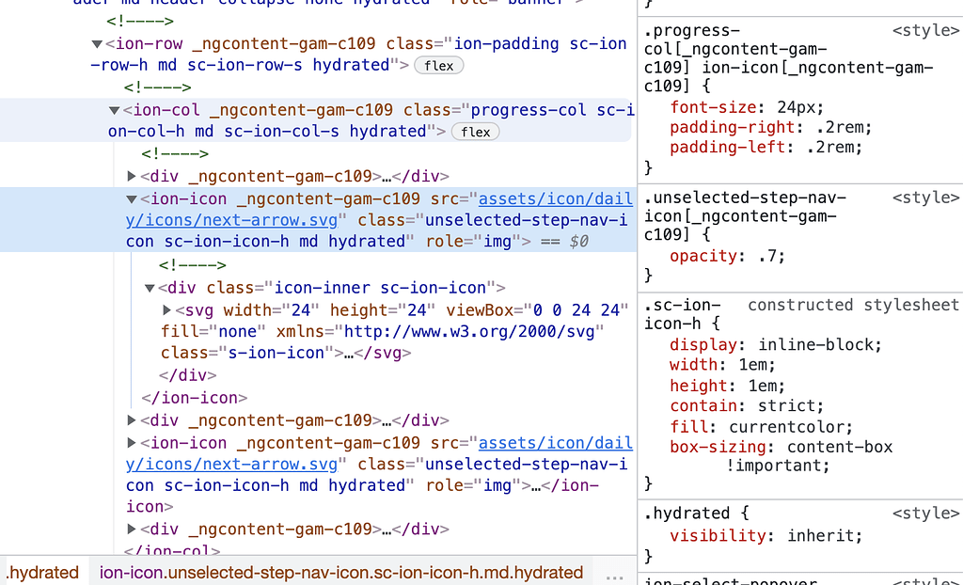Viewport: 963px width, 585px height.
Task: Collapse the ion-row node using its disclosure triangle
Action: (97, 43)
